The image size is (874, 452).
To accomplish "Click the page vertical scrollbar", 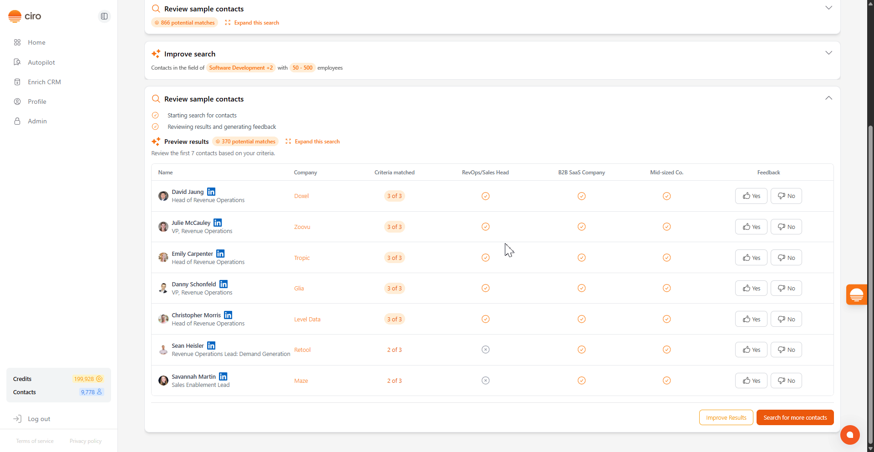I will pos(870,273).
